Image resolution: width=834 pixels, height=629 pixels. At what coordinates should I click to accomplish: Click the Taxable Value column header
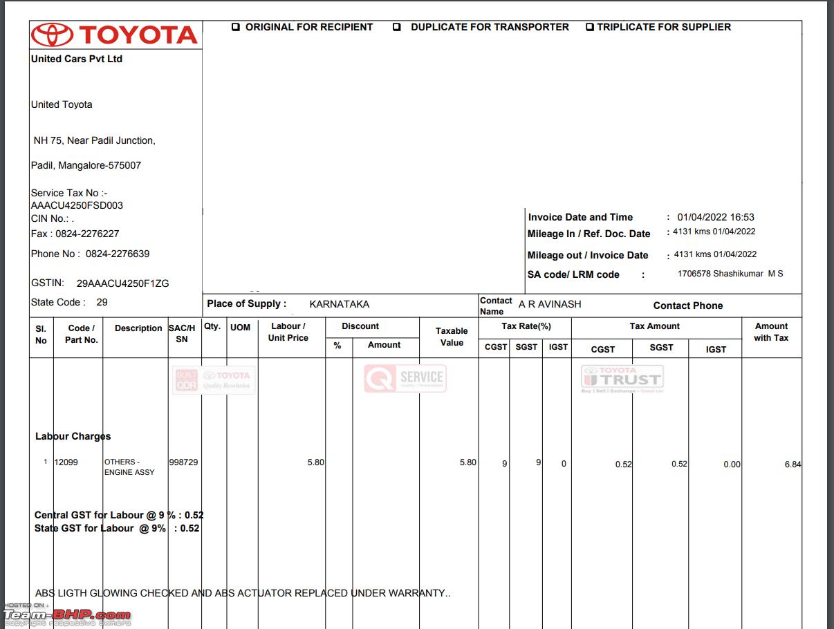pyautogui.click(x=452, y=337)
